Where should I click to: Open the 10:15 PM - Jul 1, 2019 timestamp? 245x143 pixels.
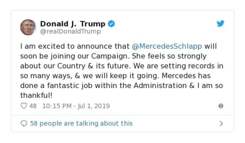[76, 106]
